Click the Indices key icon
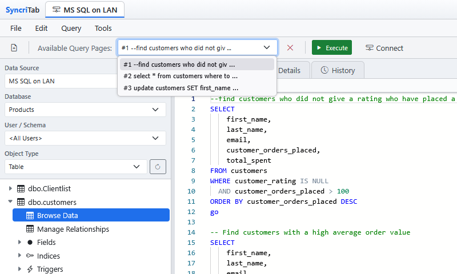The height and width of the screenshot is (274, 457). pos(30,256)
